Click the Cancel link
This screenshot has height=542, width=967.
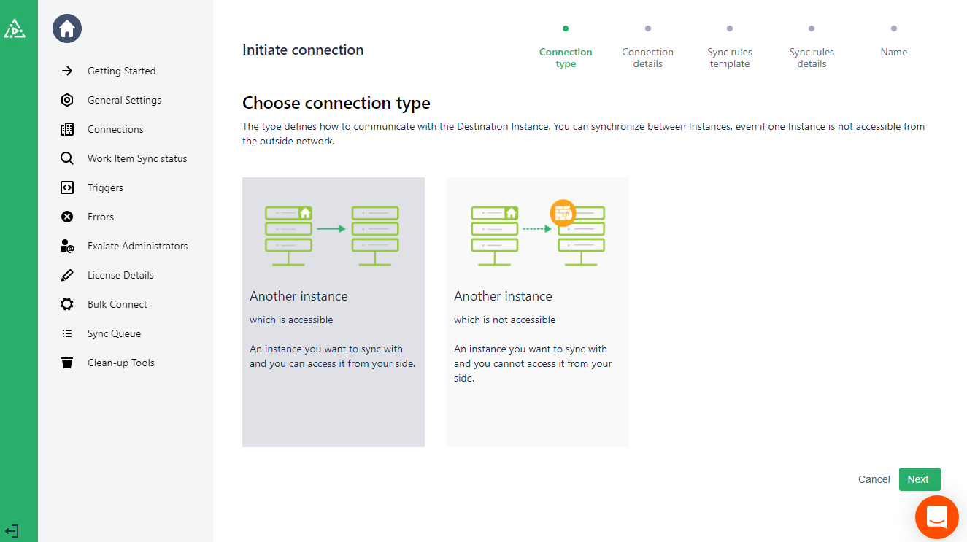[874, 479]
